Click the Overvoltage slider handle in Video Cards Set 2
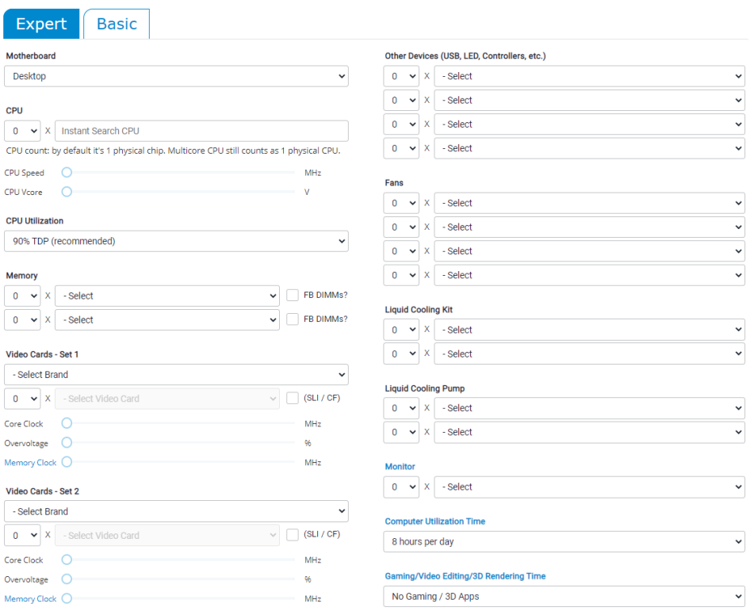This screenshot has height=615, width=750. (67, 579)
